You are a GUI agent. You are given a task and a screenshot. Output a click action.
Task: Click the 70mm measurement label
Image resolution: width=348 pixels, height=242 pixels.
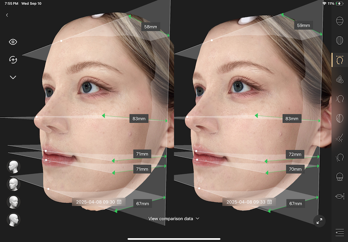point(295,169)
